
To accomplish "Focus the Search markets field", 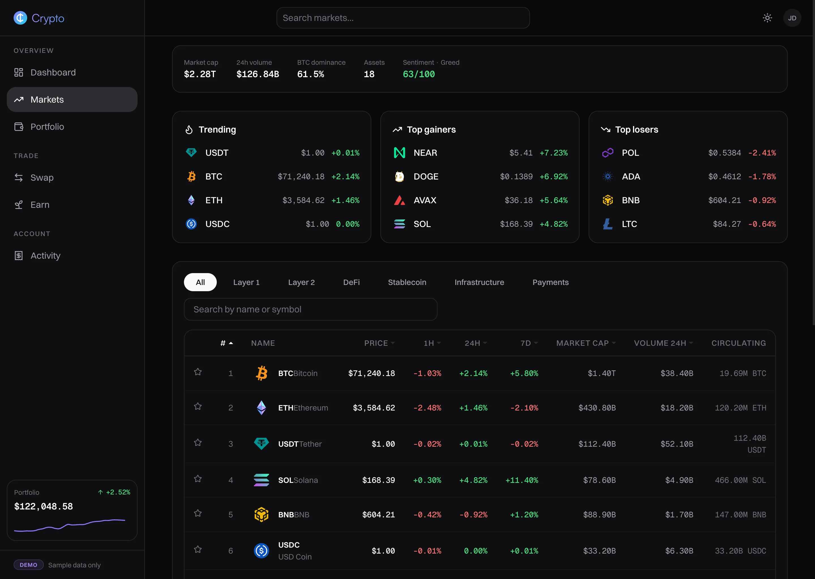I will click(403, 18).
